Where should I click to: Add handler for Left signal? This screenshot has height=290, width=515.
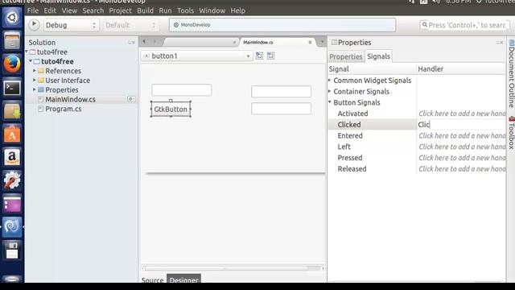pos(461,147)
